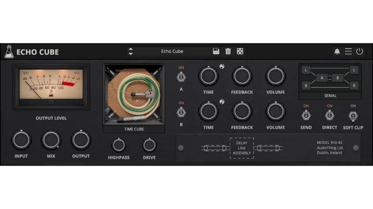Select the previous preset with up arrow

pyautogui.click(x=131, y=49)
